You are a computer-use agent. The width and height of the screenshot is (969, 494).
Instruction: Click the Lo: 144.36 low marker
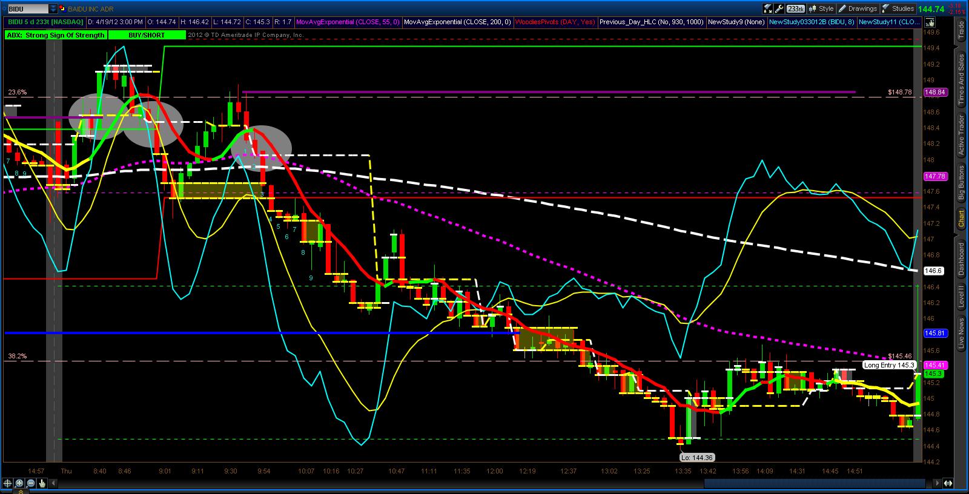coord(696,458)
